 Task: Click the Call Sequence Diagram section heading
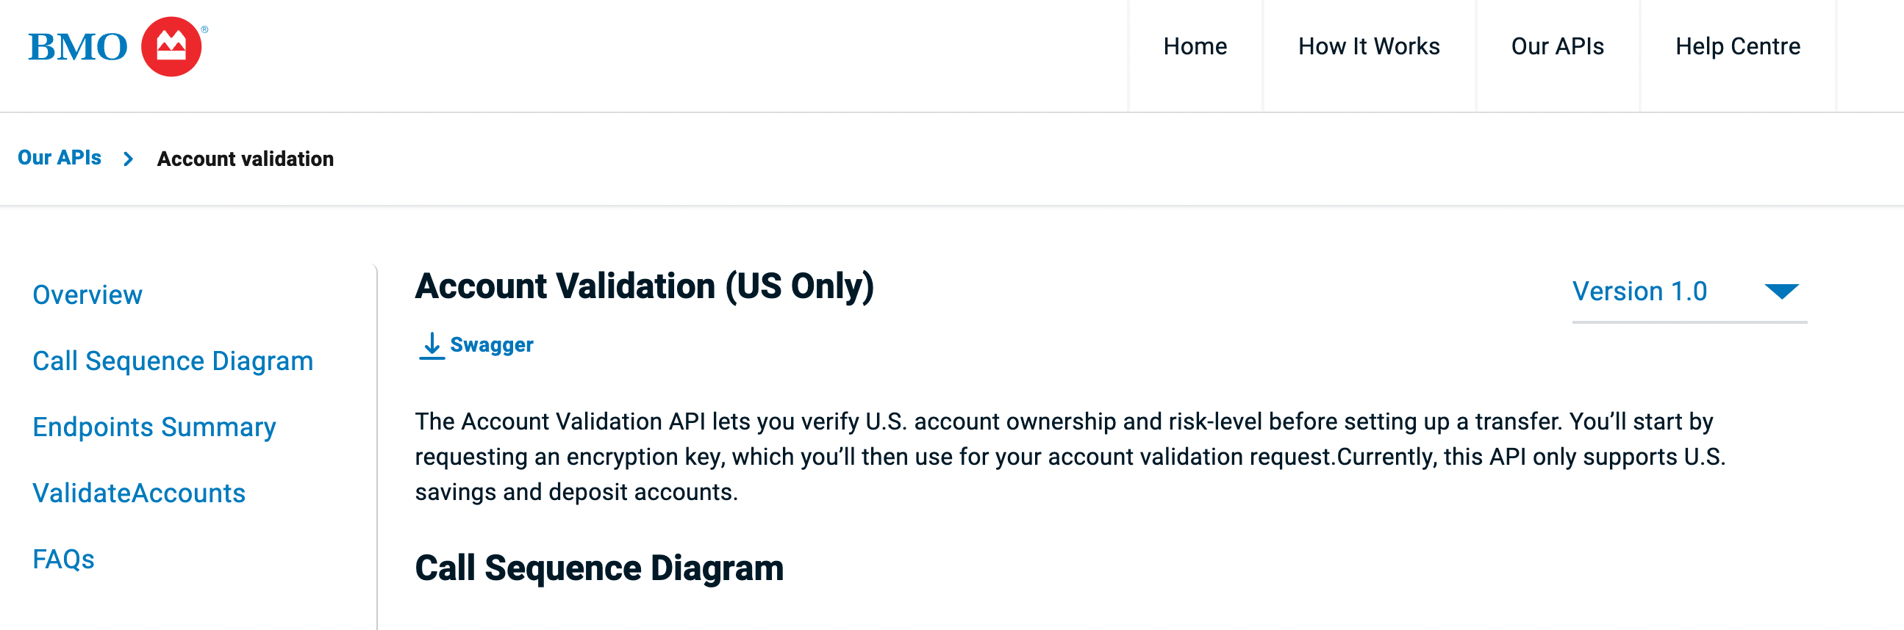pos(598,568)
